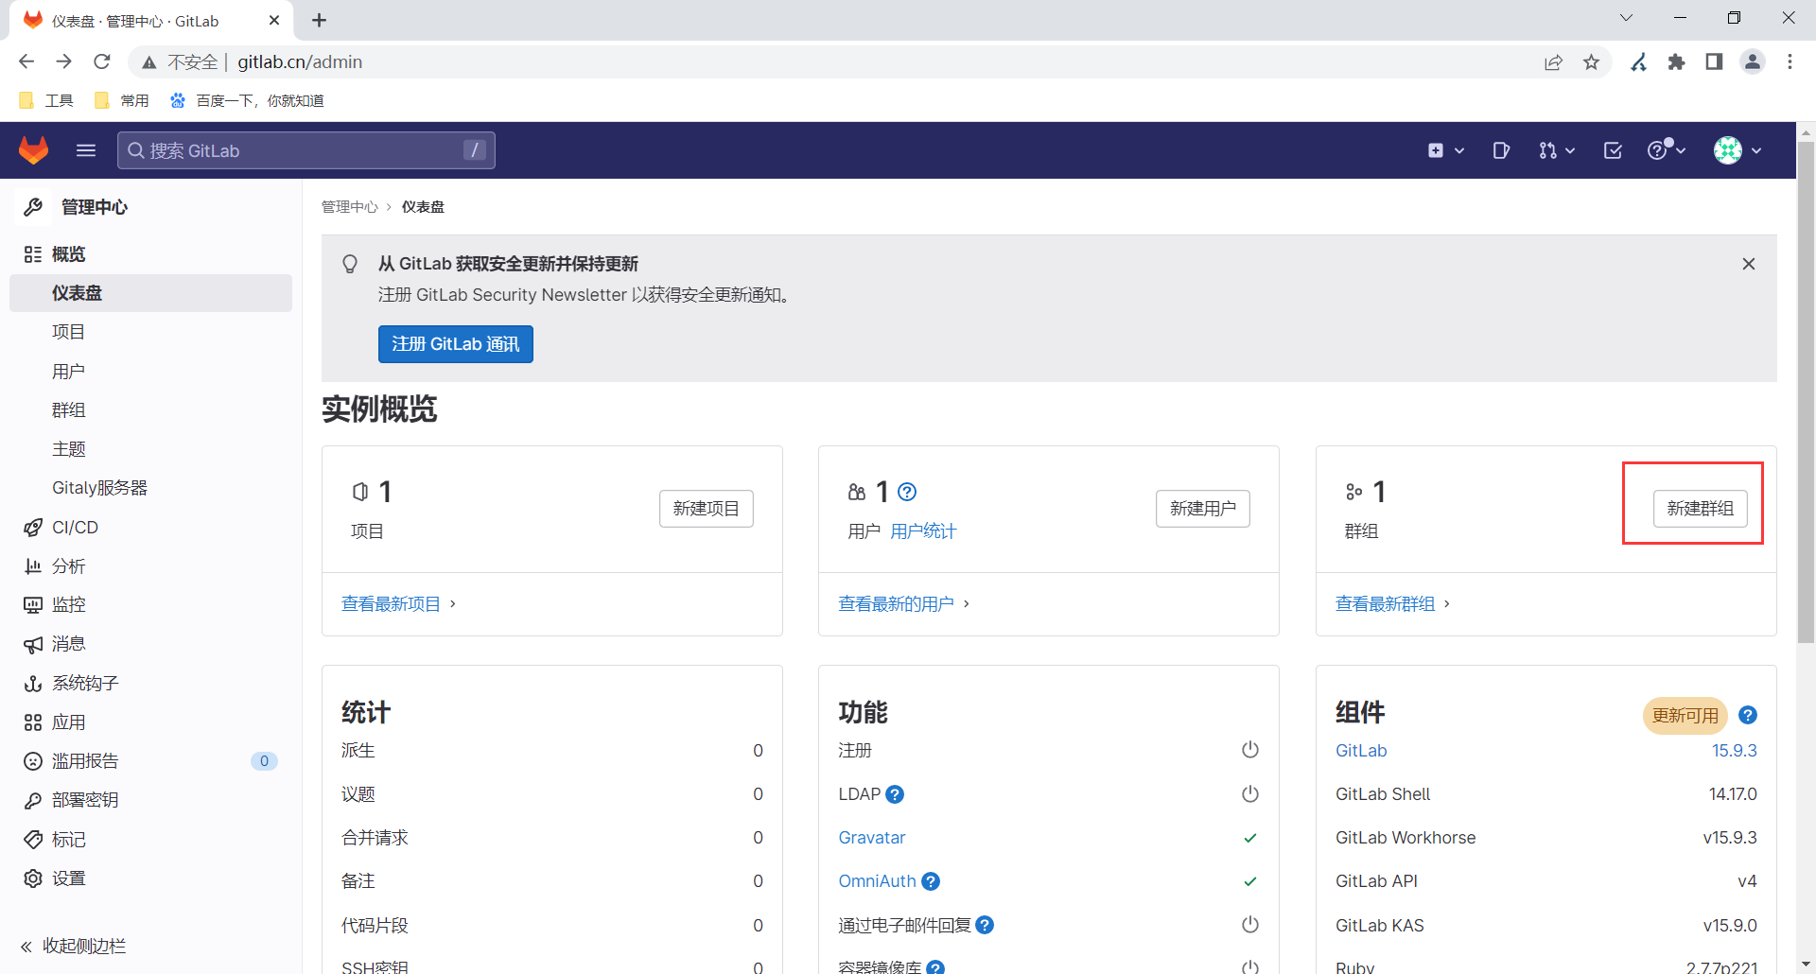Viewport: 1816px width, 974px height.
Task: Open the create new dropdown
Action: pyautogui.click(x=1446, y=150)
